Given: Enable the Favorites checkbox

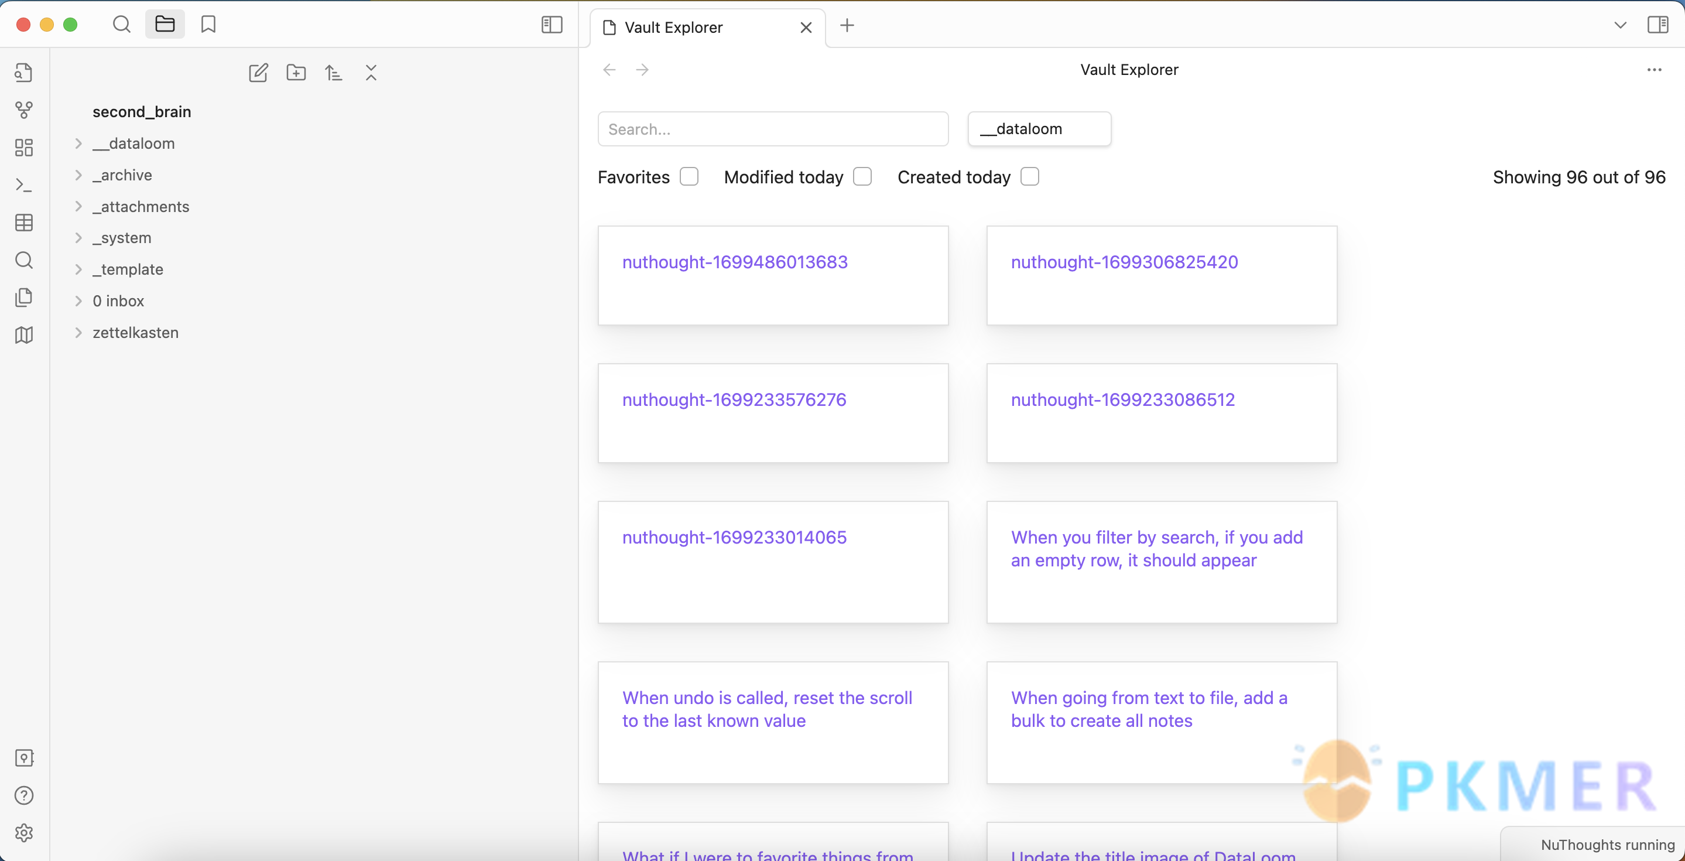Looking at the screenshot, I should coord(690,177).
